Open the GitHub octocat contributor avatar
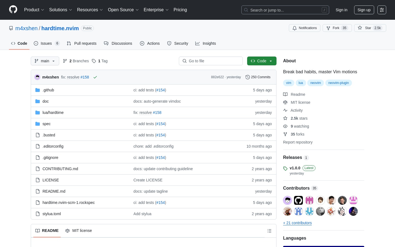Screen dimensions: 395x247 pyautogui.click(x=298, y=200)
